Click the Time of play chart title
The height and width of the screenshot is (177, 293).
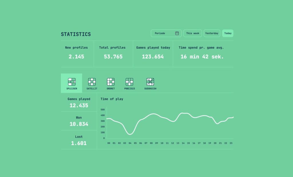click(112, 99)
